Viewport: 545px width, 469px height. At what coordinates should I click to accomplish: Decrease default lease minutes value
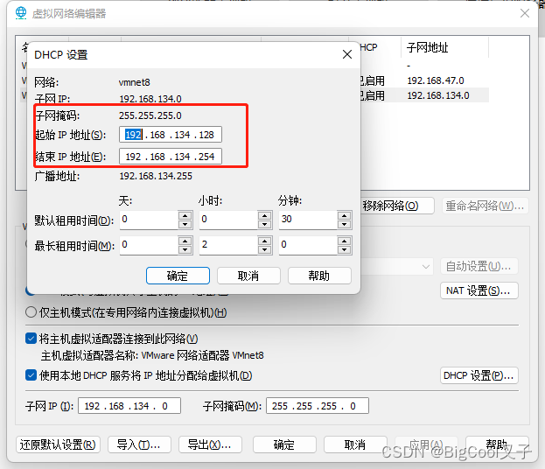click(344, 224)
